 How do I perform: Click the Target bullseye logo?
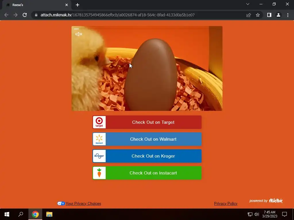click(99, 122)
